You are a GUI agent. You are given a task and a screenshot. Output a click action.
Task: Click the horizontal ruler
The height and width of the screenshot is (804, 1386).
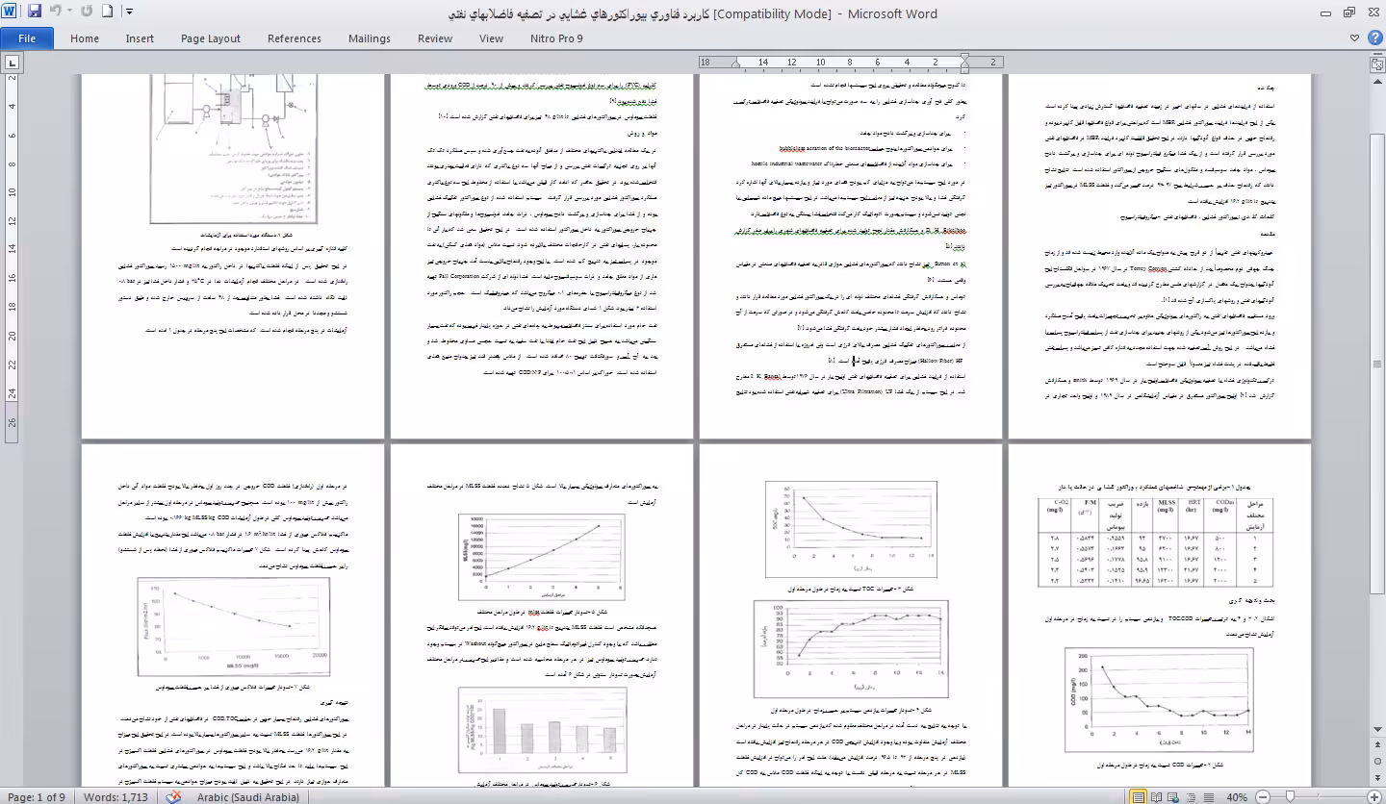coord(852,63)
